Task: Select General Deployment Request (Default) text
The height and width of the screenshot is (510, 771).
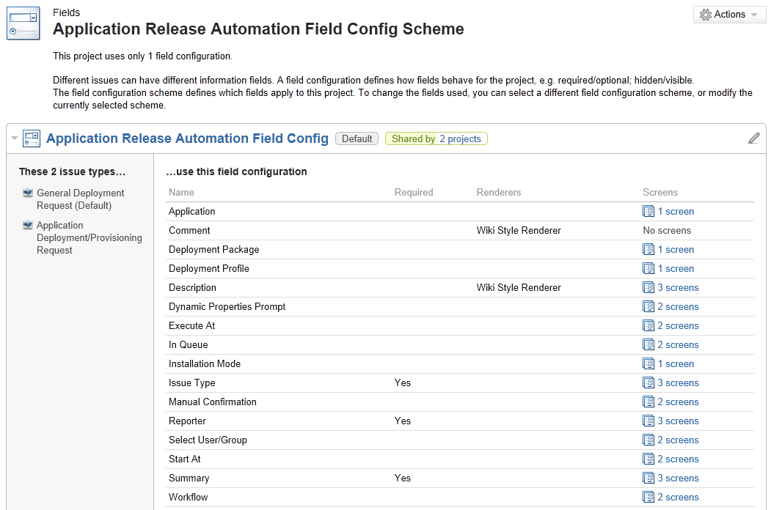Action: (x=81, y=199)
